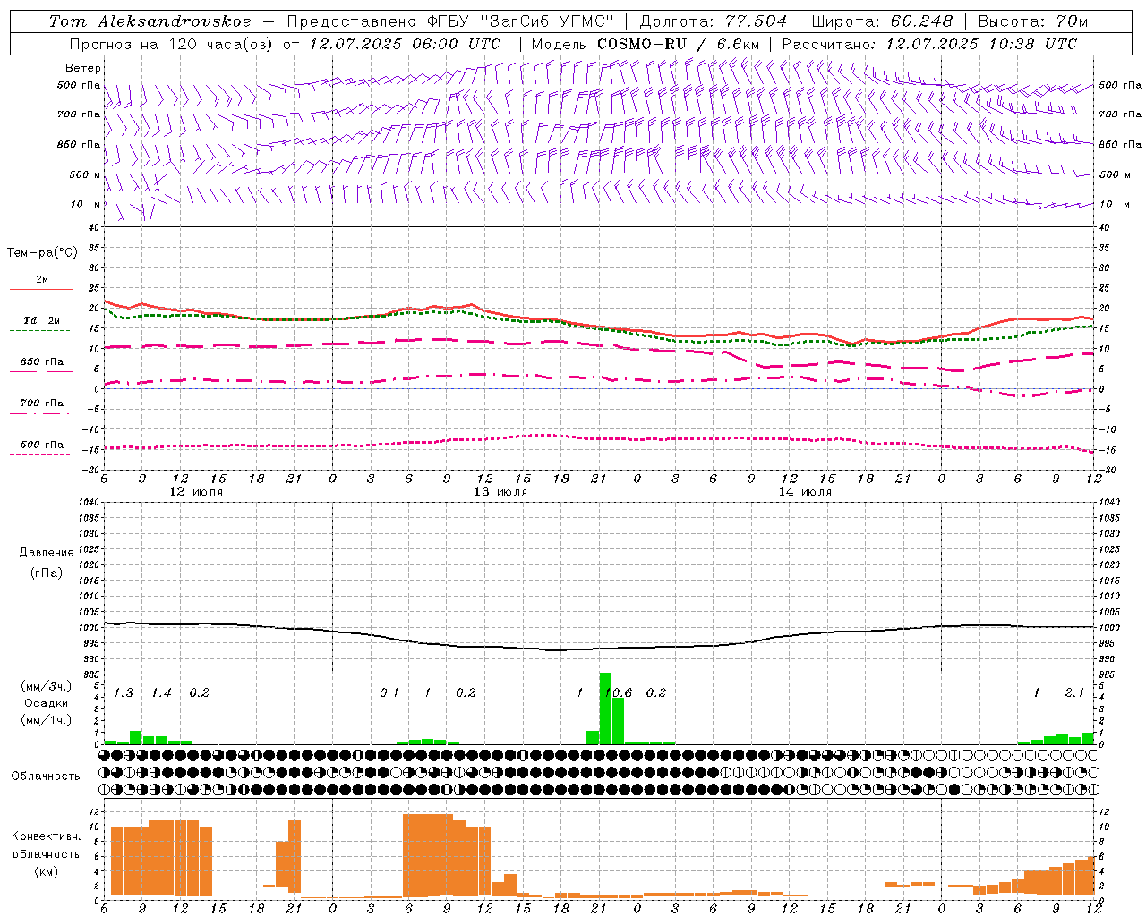
Task: Click Рассчитано: 12.07.2025 10:38 UTC timestamp
Action: 929,44
